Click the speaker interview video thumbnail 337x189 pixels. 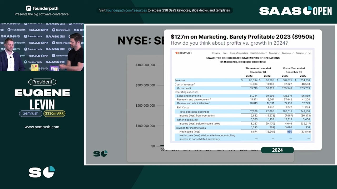[42, 47]
